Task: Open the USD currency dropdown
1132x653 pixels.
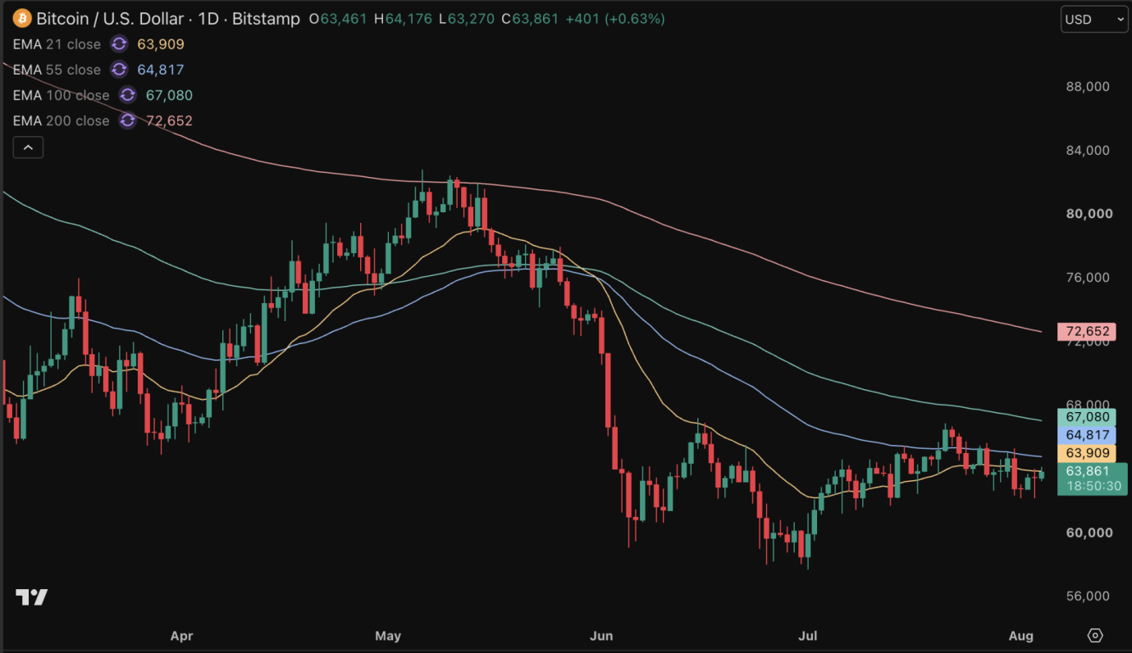Action: pyautogui.click(x=1094, y=19)
